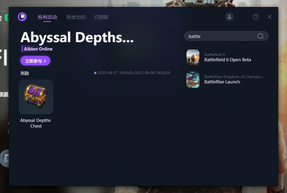Click the 立即参与 button
Image resolution: width=287 pixels, height=193 pixels.
point(35,61)
